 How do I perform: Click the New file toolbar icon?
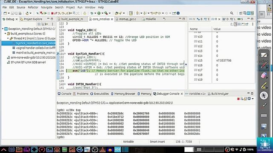tap(5, 13)
